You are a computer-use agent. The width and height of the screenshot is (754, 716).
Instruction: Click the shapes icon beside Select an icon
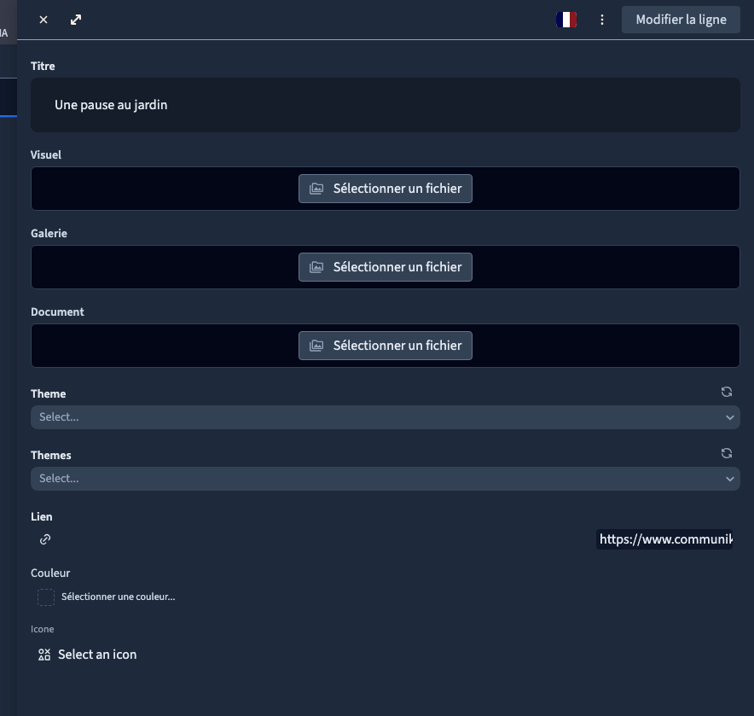point(44,655)
